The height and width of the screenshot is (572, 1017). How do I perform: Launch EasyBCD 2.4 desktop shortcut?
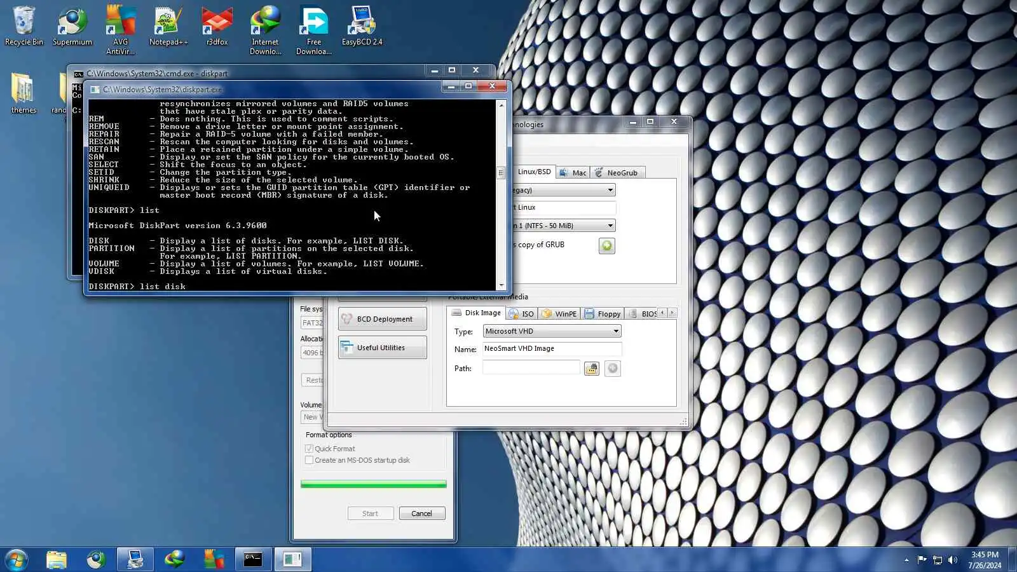(x=362, y=26)
